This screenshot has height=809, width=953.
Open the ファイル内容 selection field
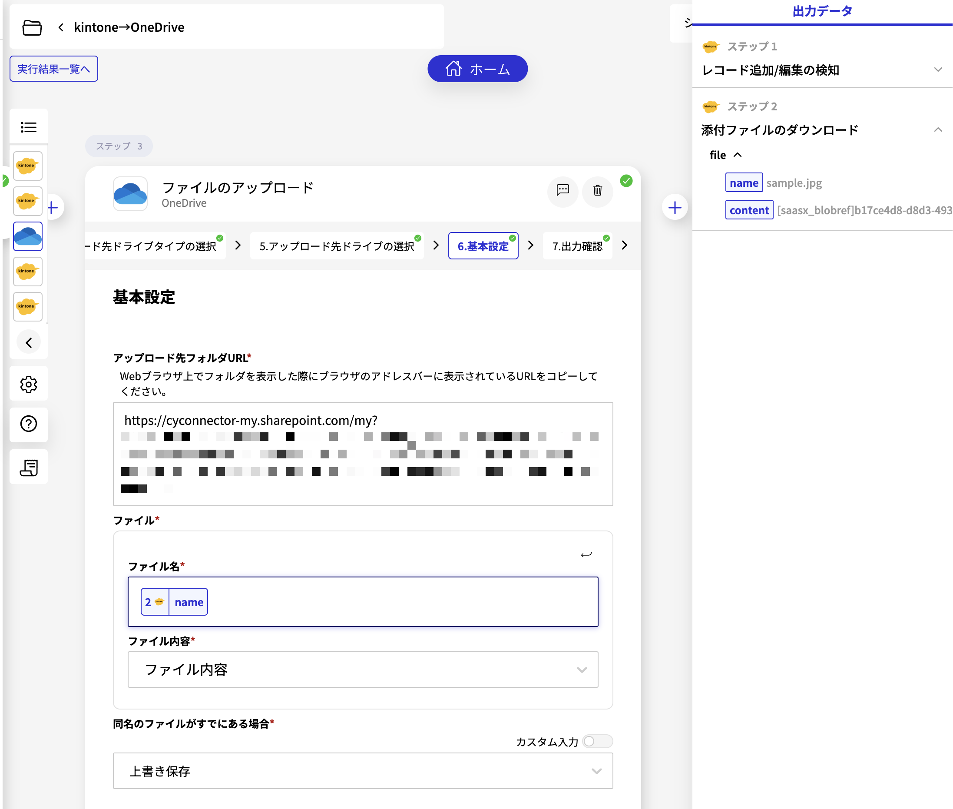point(363,670)
